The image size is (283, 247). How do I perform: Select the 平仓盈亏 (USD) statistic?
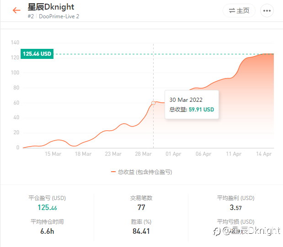point(47,198)
